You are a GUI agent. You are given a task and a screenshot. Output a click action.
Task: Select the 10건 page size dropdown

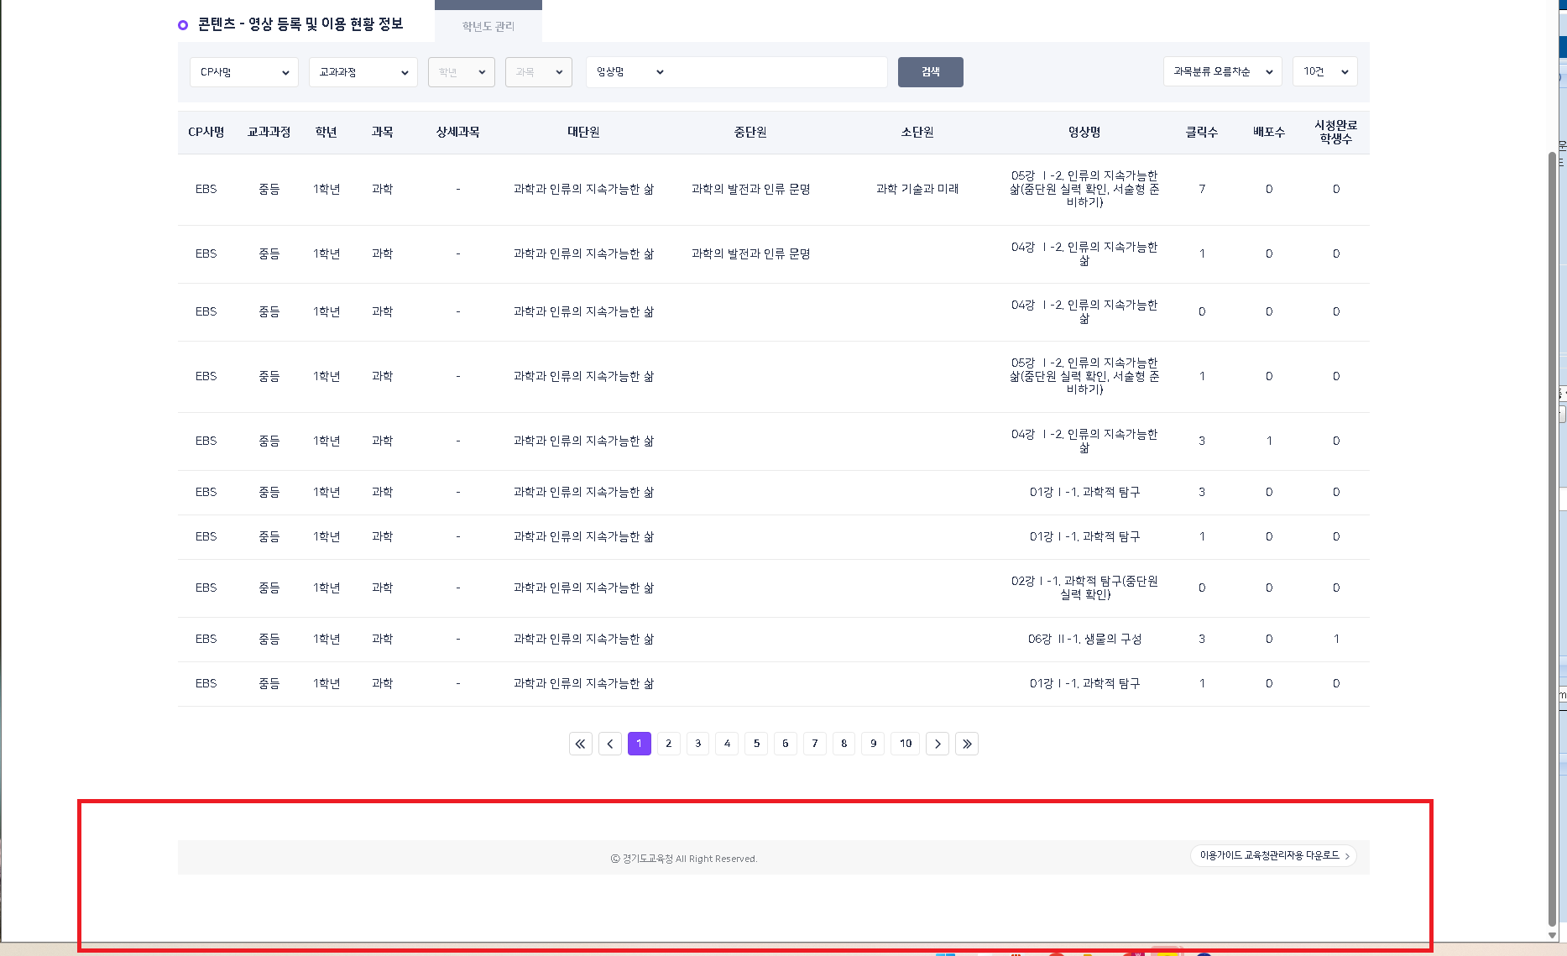(x=1324, y=72)
